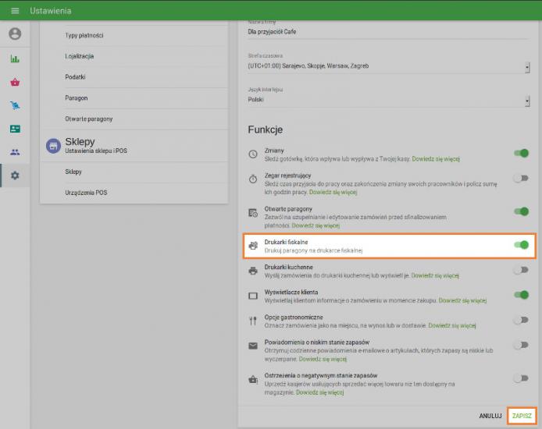Open the hamburger navigation menu
Viewport: 542px width, 429px height.
[14, 10]
